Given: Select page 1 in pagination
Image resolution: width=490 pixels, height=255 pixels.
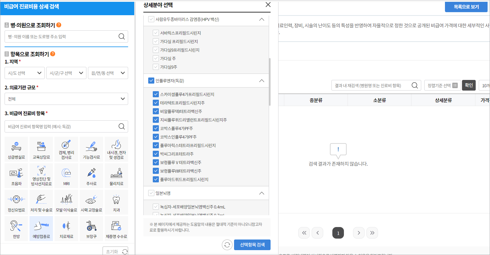Looking at the screenshot, I should click(x=338, y=233).
